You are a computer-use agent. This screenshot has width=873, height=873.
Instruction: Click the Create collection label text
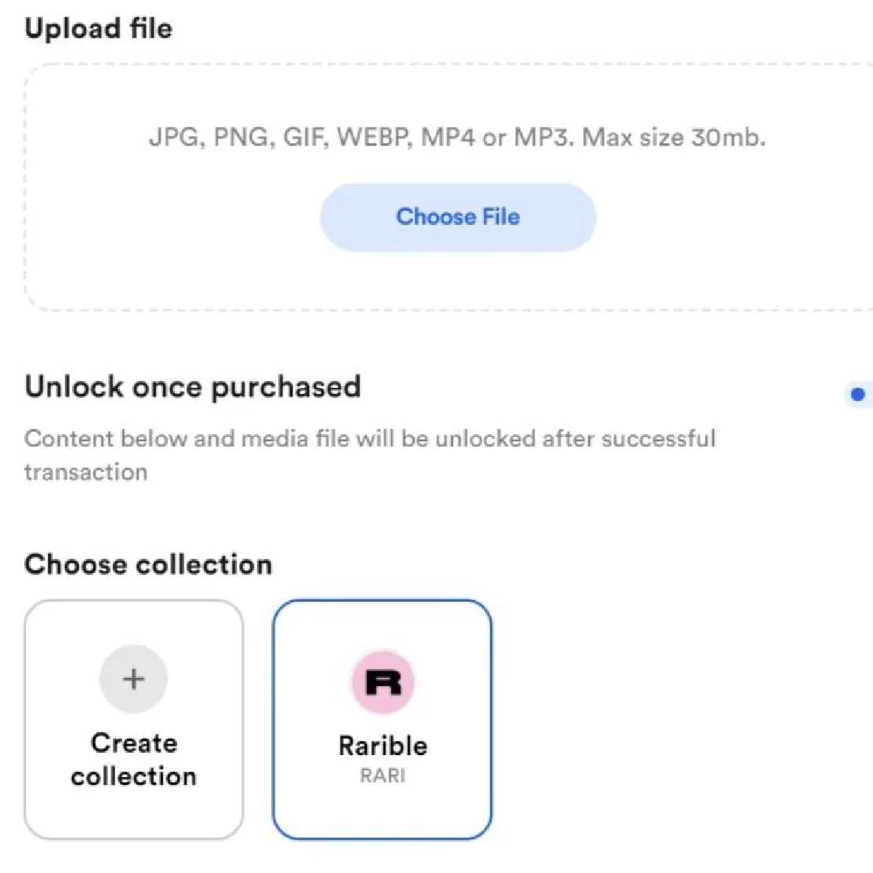point(134,760)
